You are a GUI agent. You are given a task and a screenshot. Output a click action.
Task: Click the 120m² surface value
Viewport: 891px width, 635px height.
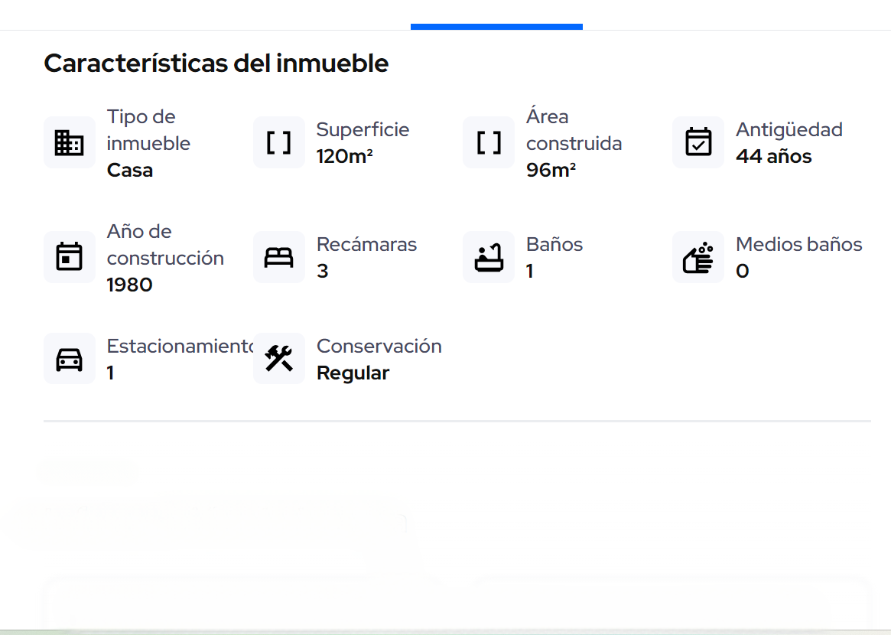pyautogui.click(x=345, y=157)
